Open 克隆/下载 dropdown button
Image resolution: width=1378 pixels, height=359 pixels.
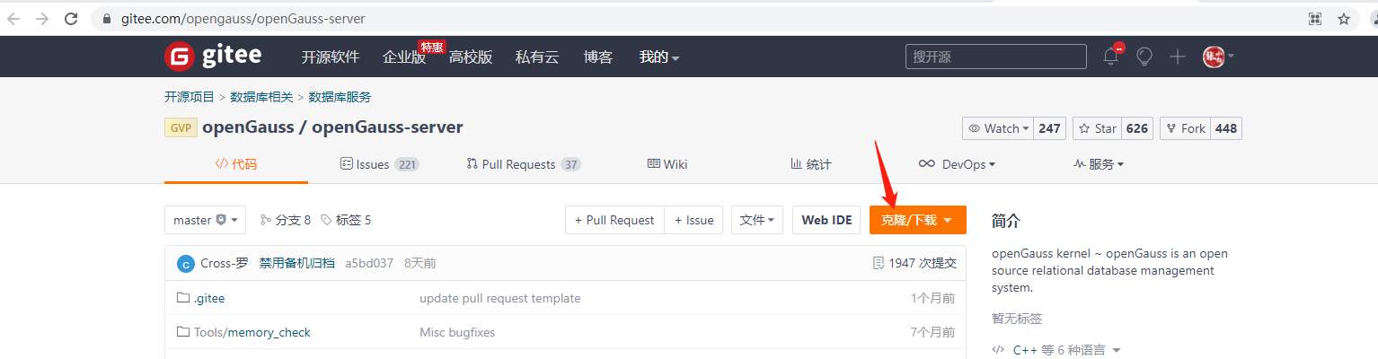click(917, 220)
